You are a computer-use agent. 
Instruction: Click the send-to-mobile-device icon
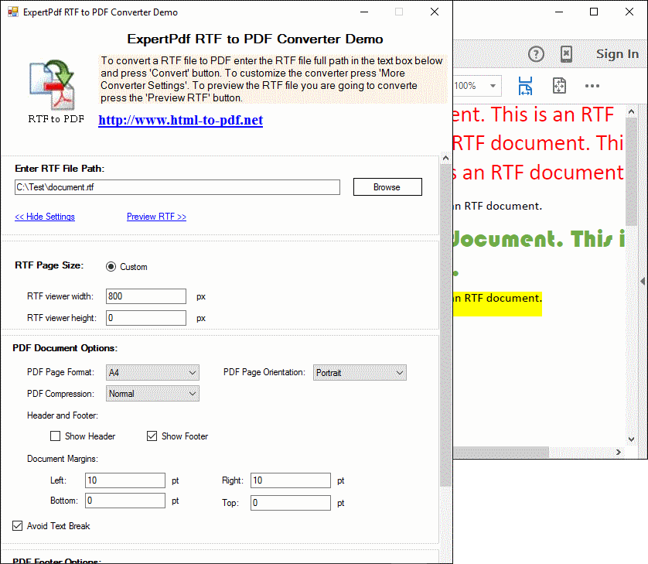[x=567, y=54]
